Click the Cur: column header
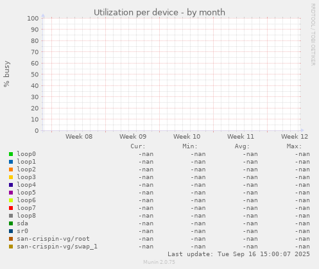 click(x=138, y=146)
